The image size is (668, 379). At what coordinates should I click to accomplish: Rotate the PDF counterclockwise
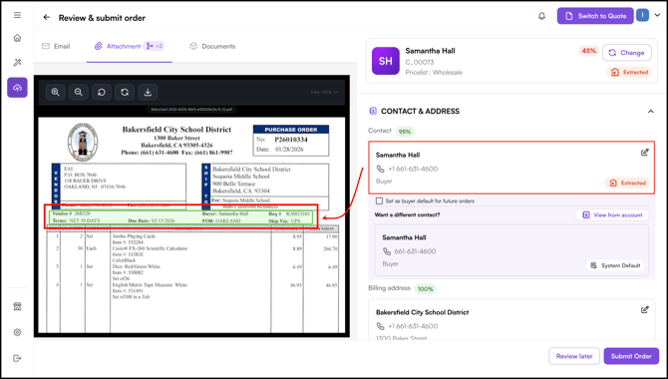pyautogui.click(x=102, y=92)
